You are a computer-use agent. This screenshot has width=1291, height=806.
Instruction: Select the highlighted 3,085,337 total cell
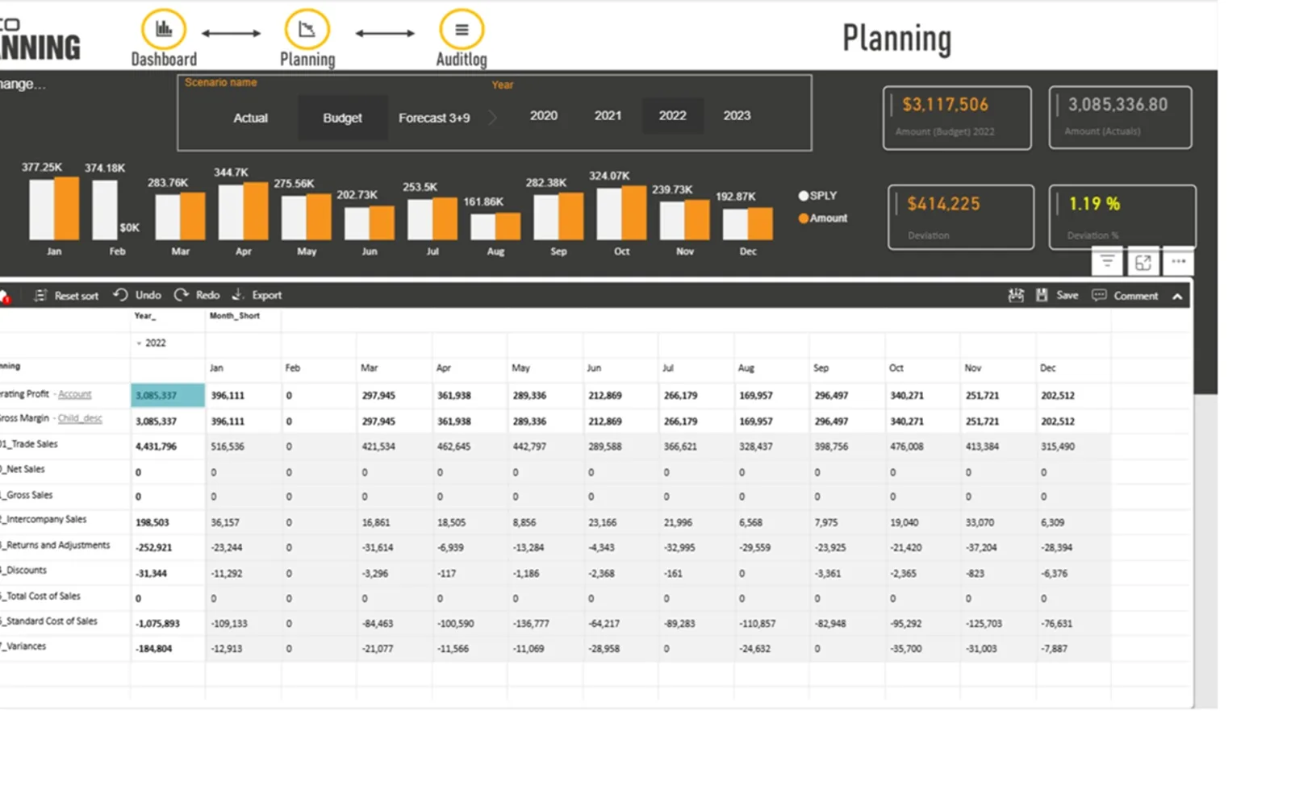pyautogui.click(x=168, y=395)
